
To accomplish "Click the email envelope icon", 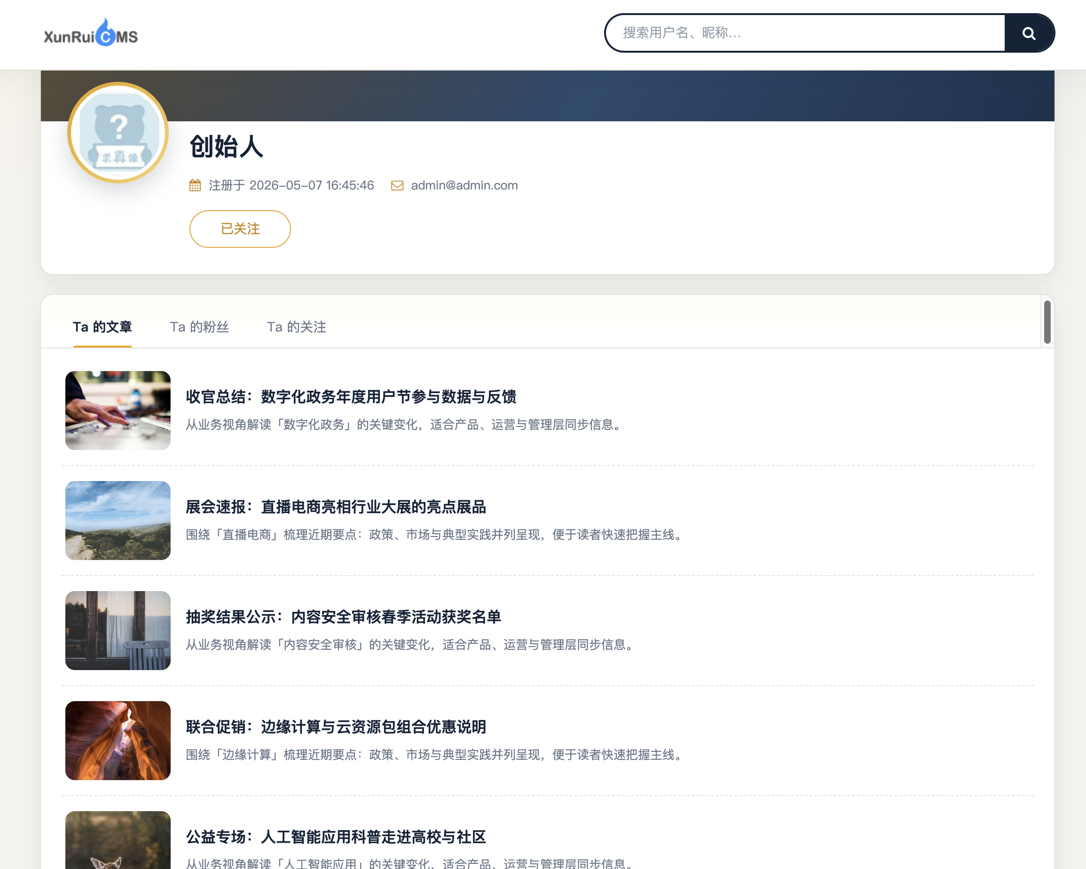I will [397, 185].
